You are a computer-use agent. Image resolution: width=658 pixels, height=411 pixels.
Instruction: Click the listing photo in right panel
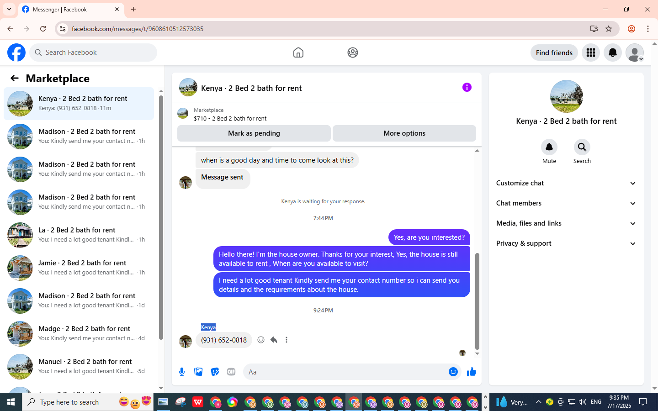(567, 96)
